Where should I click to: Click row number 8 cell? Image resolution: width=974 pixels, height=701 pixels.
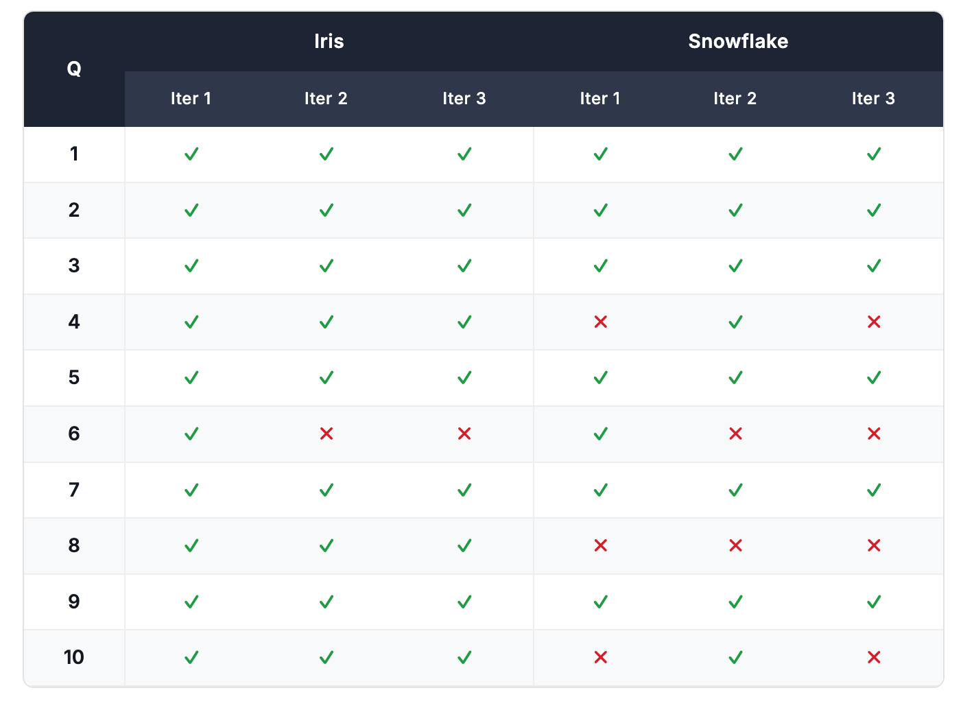[x=74, y=546]
